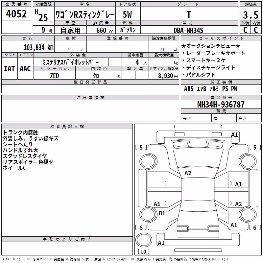The width and height of the screenshot is (263, 263).
Task: Click PS equipment entry
Action: pos(225,89)
